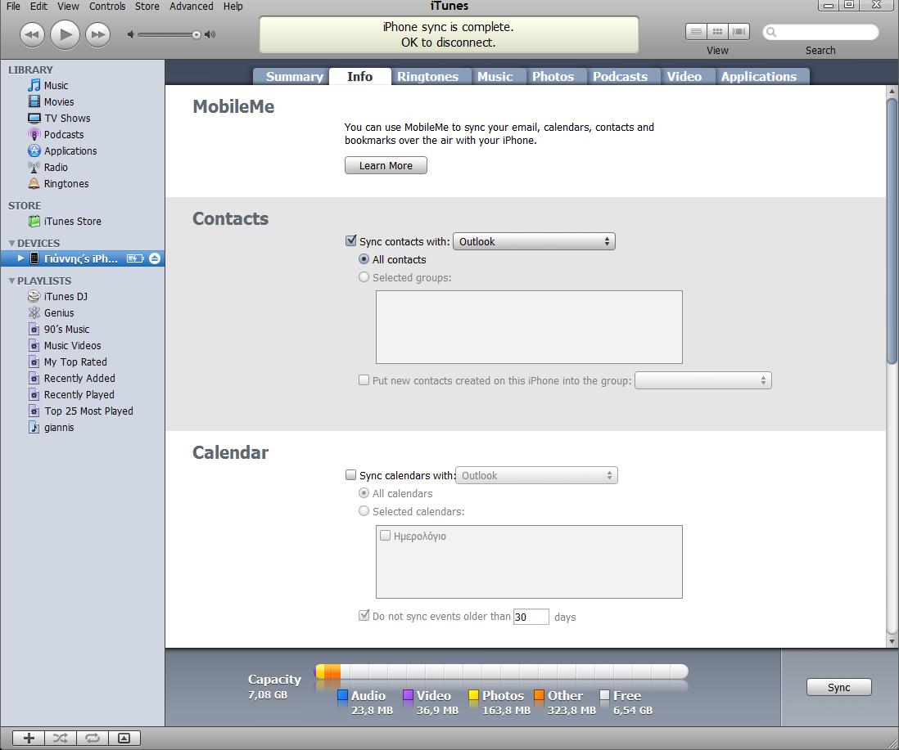Open TV Shows library icon

point(34,118)
